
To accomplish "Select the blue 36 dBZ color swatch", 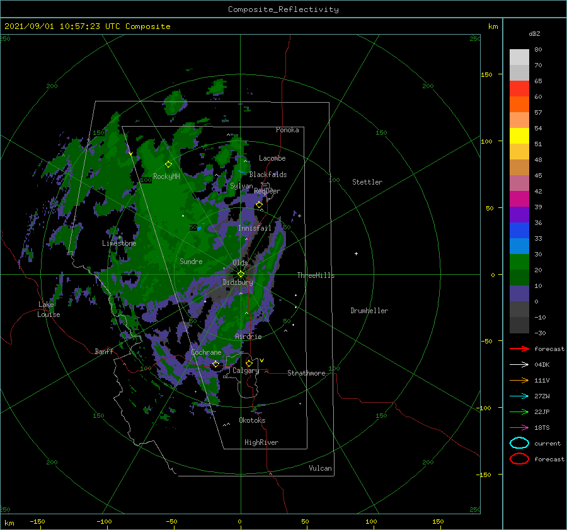I will [519, 230].
